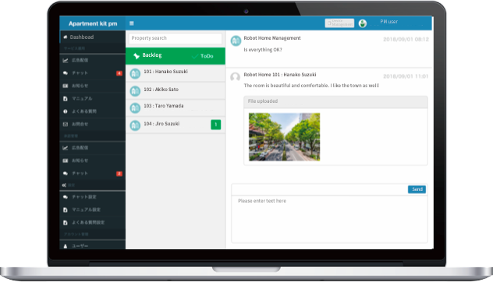Image resolution: width=493 pixels, height=282 pixels.
Task: Select 102 : Akiko Sato in list
Action: 176,90
